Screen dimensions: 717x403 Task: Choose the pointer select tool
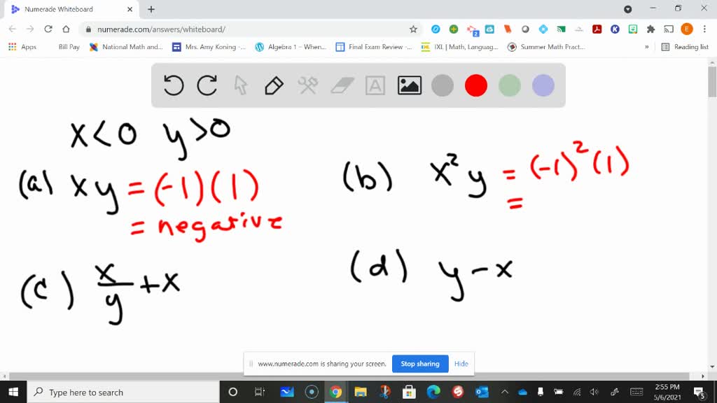(x=241, y=85)
